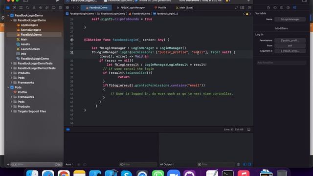Collapse the FaceBookLoginDemo project root
Screen dimensions: 313x176
coord(8,15)
